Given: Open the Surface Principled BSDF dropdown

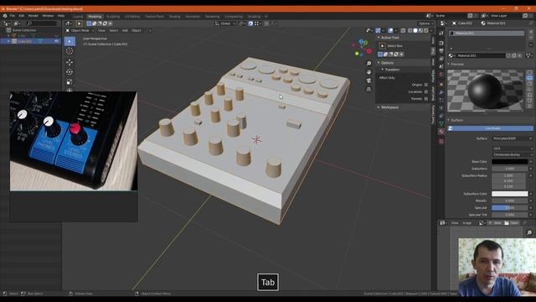Looking at the screenshot, I should tap(513, 138).
